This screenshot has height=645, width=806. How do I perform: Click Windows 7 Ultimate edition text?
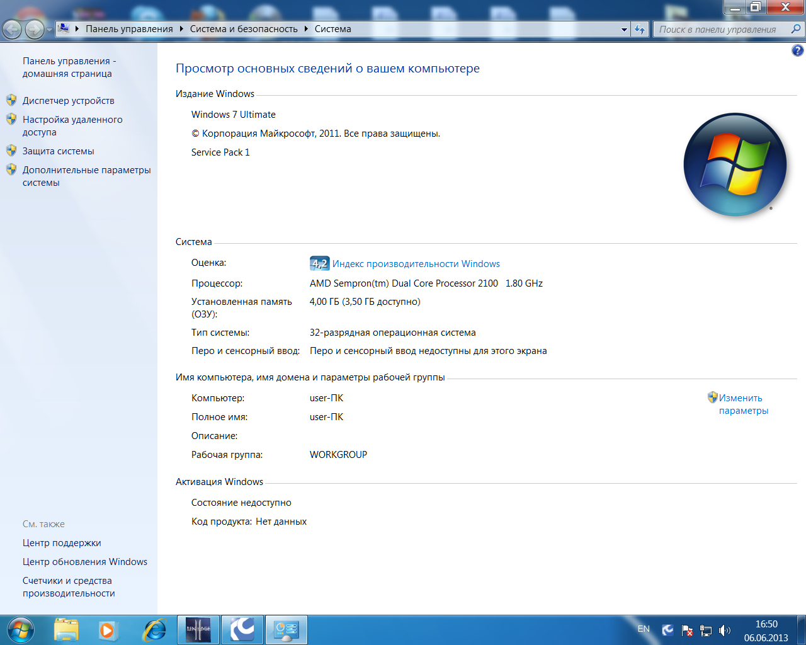(234, 115)
